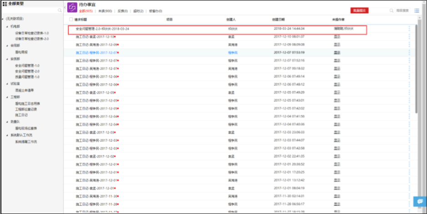The image size is (427, 214).
Task: Select 盾构周报 in the tree
Action: (21, 52)
